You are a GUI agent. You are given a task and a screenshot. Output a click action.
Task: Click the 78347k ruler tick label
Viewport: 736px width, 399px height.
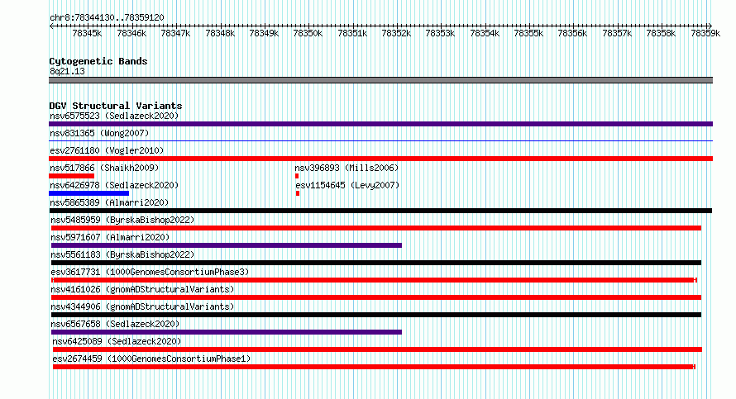tap(175, 33)
